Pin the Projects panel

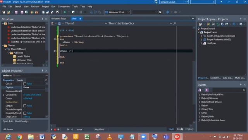(241, 19)
